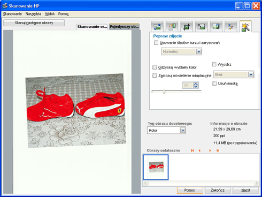Viewport: 262px width, 197px height.
Task: Open the color adjustment tool tab
Action: coord(231,27)
